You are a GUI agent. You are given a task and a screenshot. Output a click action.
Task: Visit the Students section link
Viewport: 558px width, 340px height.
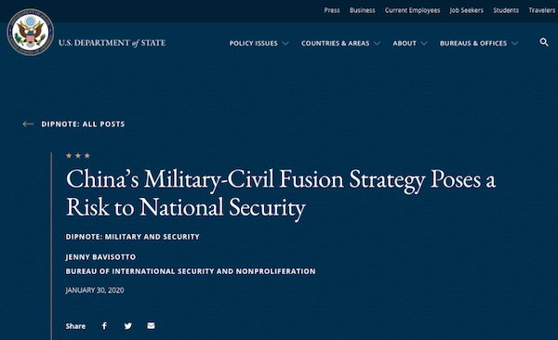pos(506,10)
